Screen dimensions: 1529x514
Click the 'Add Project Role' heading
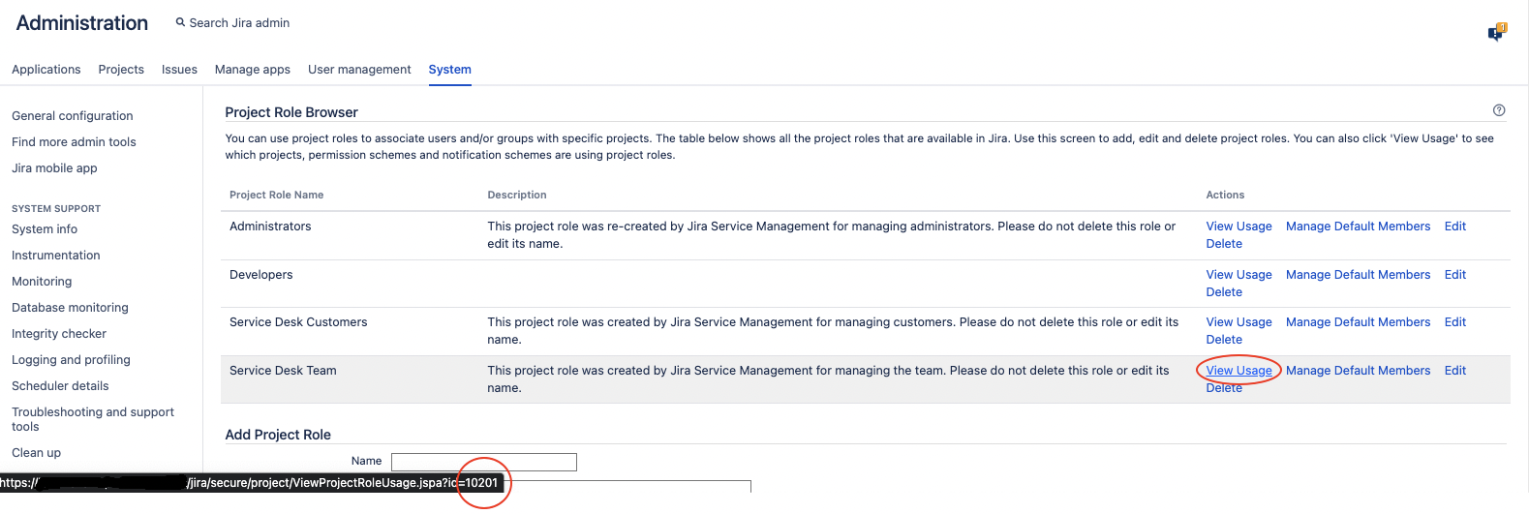pos(278,436)
